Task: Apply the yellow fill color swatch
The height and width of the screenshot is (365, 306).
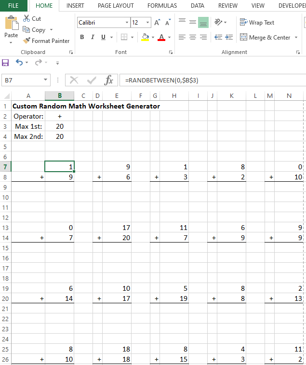Action: point(146,37)
